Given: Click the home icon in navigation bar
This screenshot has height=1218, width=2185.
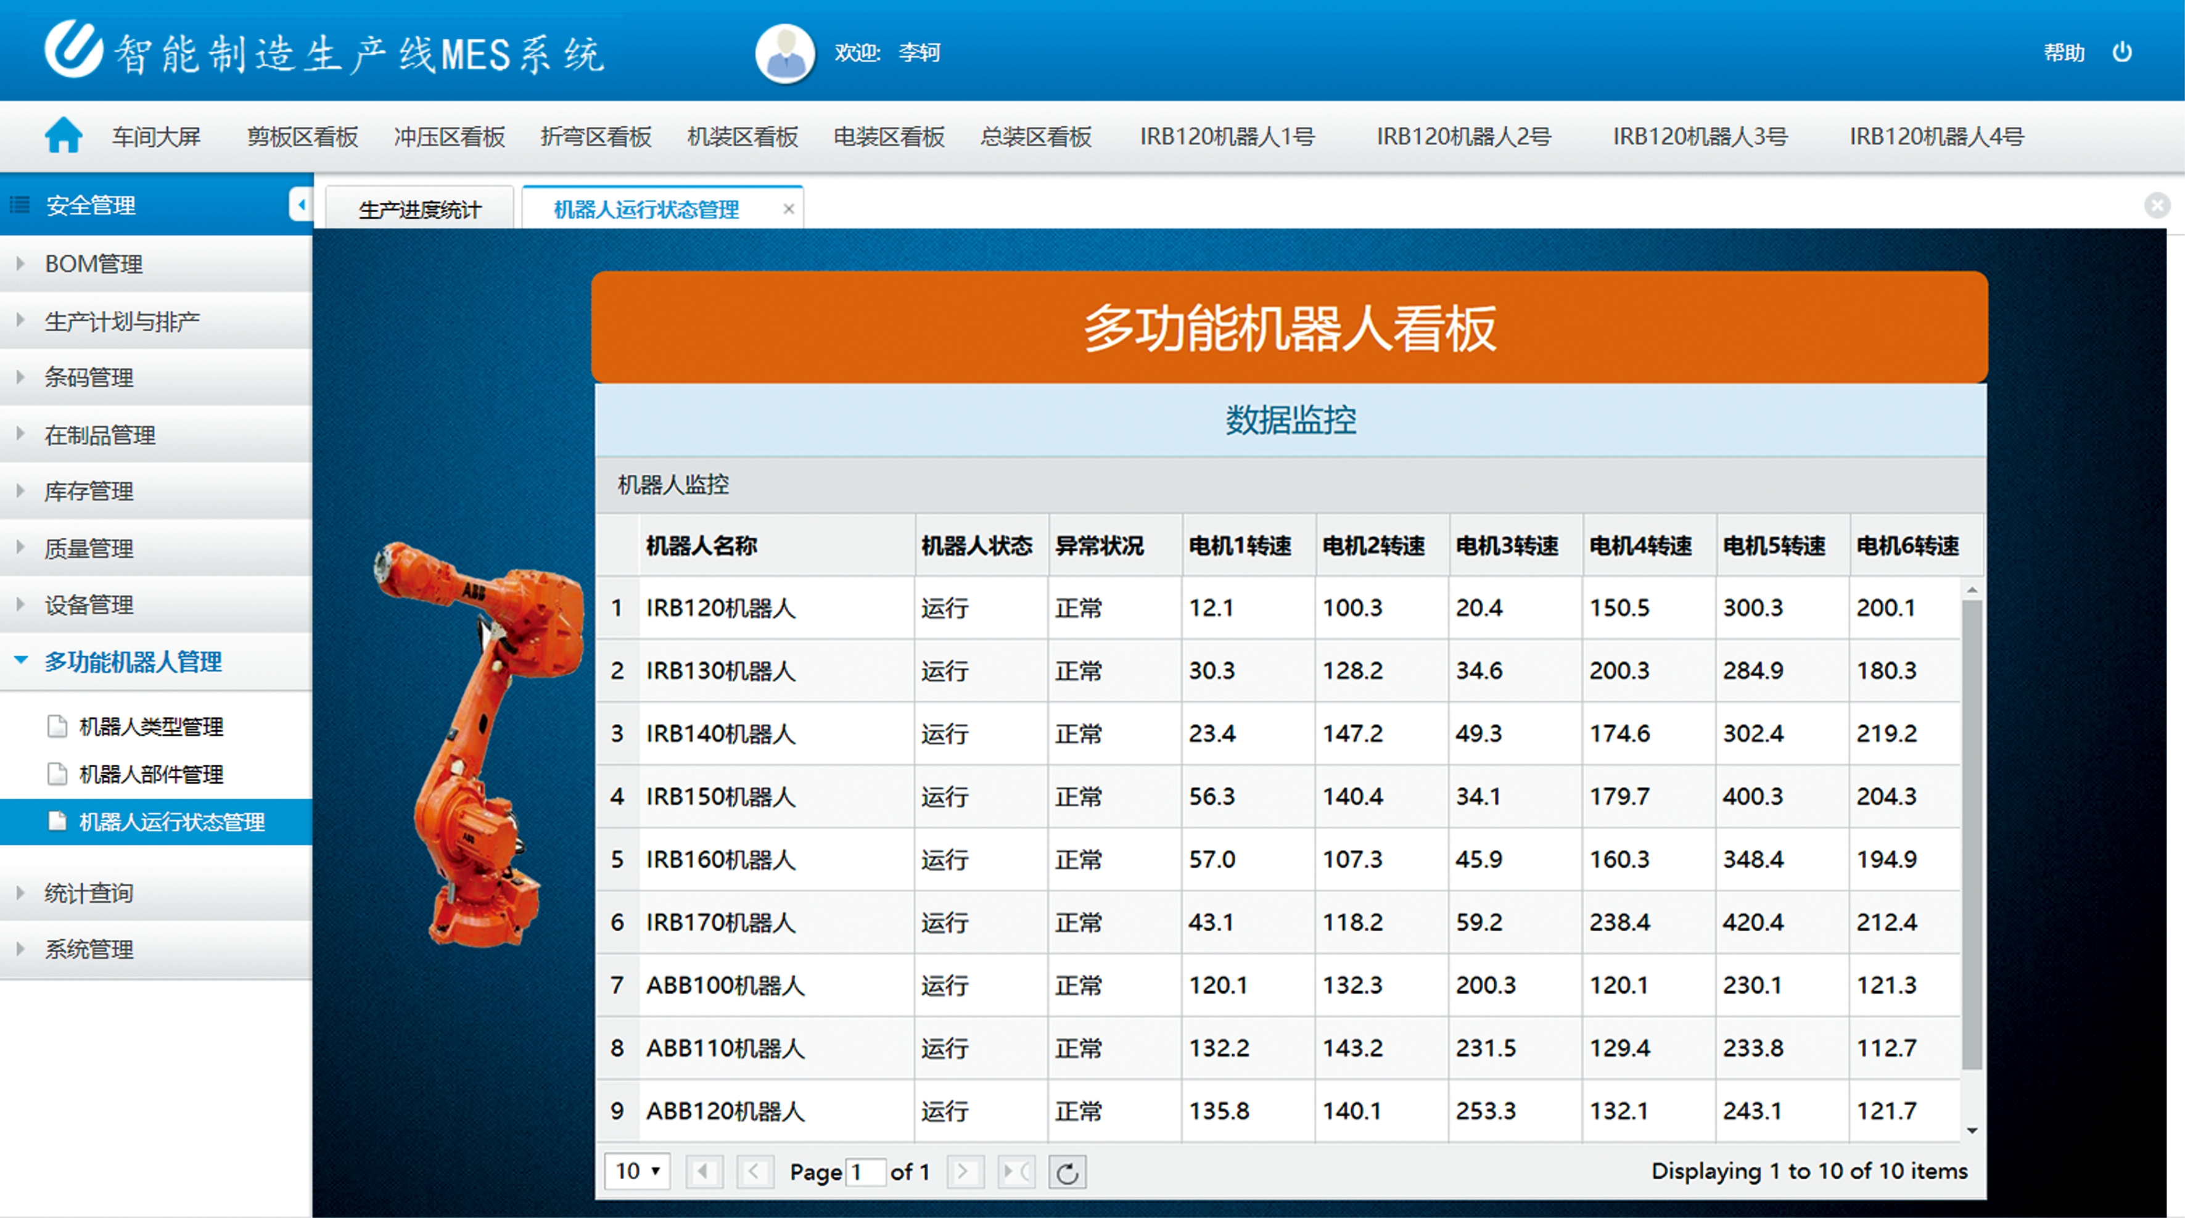Looking at the screenshot, I should [x=64, y=136].
